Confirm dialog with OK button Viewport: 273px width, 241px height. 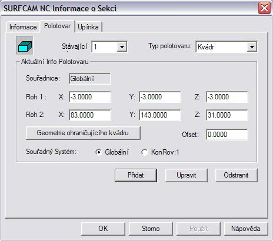pos(103,229)
